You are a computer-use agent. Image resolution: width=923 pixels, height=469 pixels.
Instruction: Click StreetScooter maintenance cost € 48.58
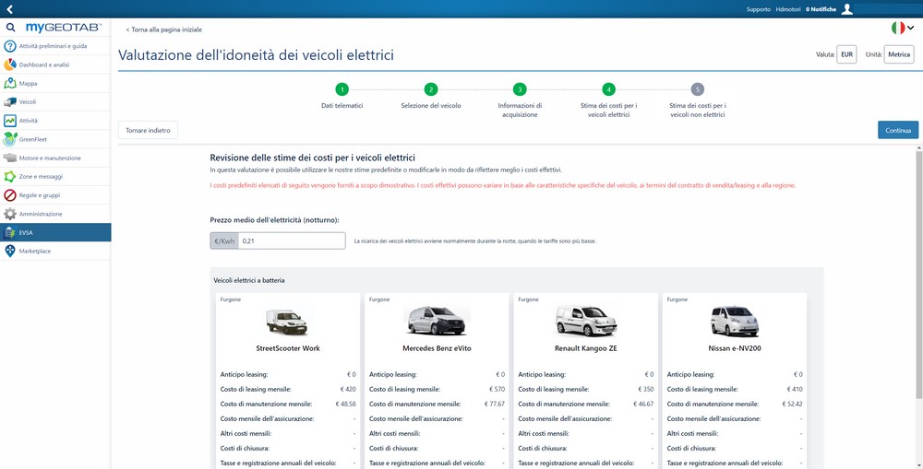(x=346, y=404)
